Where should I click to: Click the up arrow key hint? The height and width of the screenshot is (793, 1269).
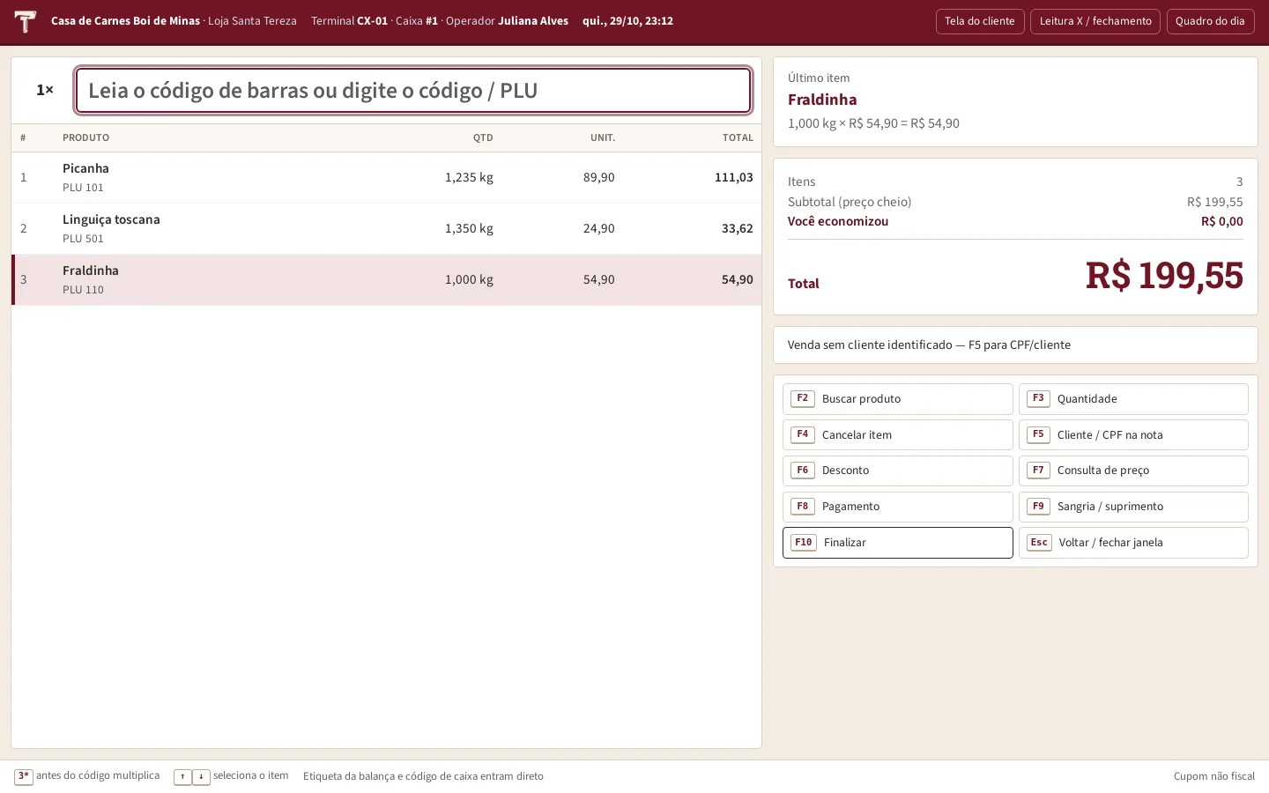182,777
